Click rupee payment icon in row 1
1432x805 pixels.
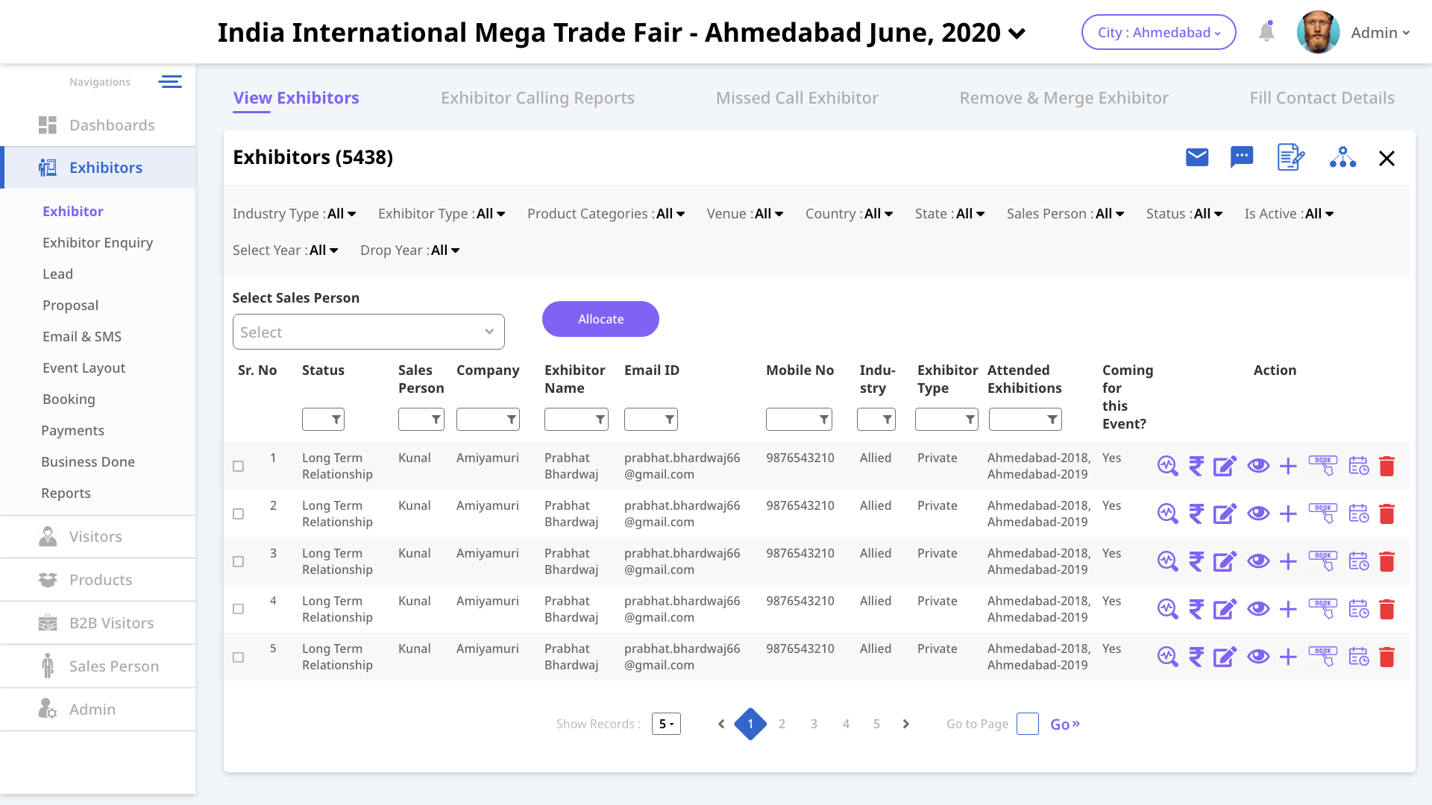click(1196, 466)
